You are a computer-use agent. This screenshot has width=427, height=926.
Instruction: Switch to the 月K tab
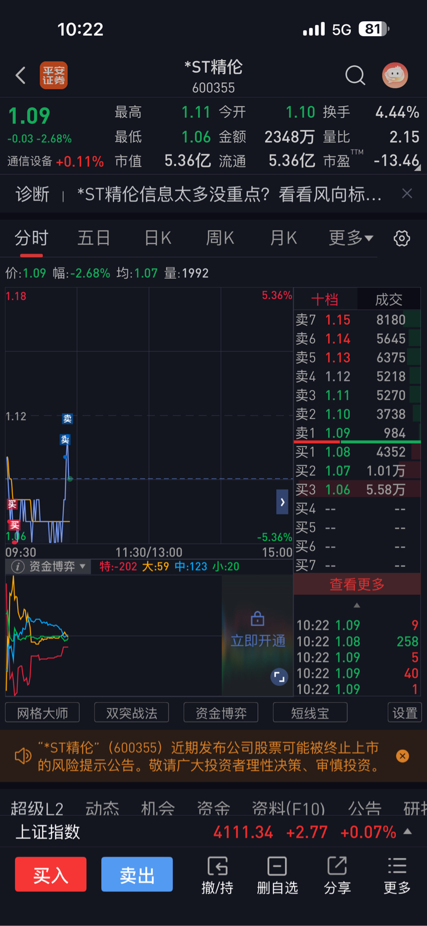tap(283, 238)
